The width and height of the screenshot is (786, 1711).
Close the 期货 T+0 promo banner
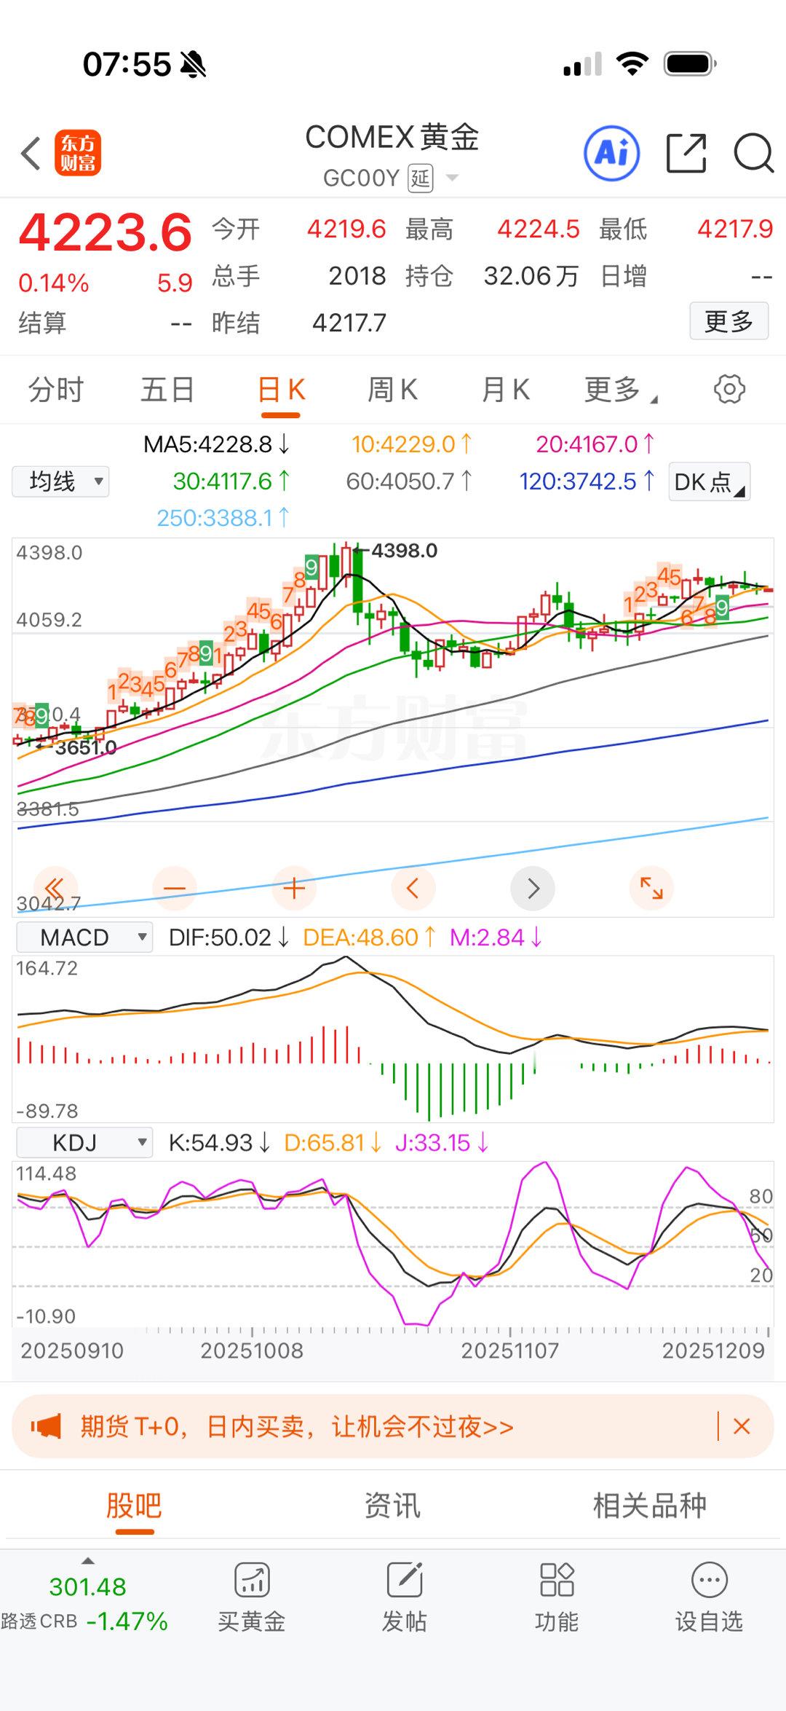[x=742, y=1426]
